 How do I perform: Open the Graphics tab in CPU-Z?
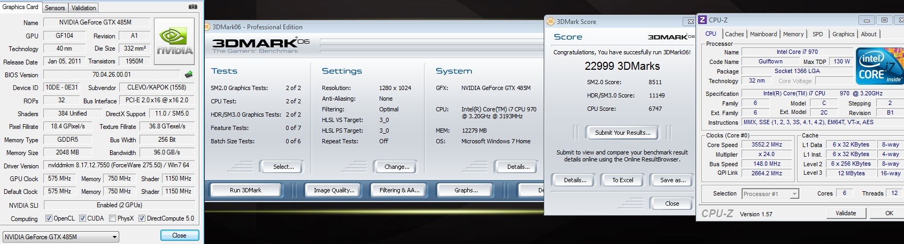click(843, 34)
